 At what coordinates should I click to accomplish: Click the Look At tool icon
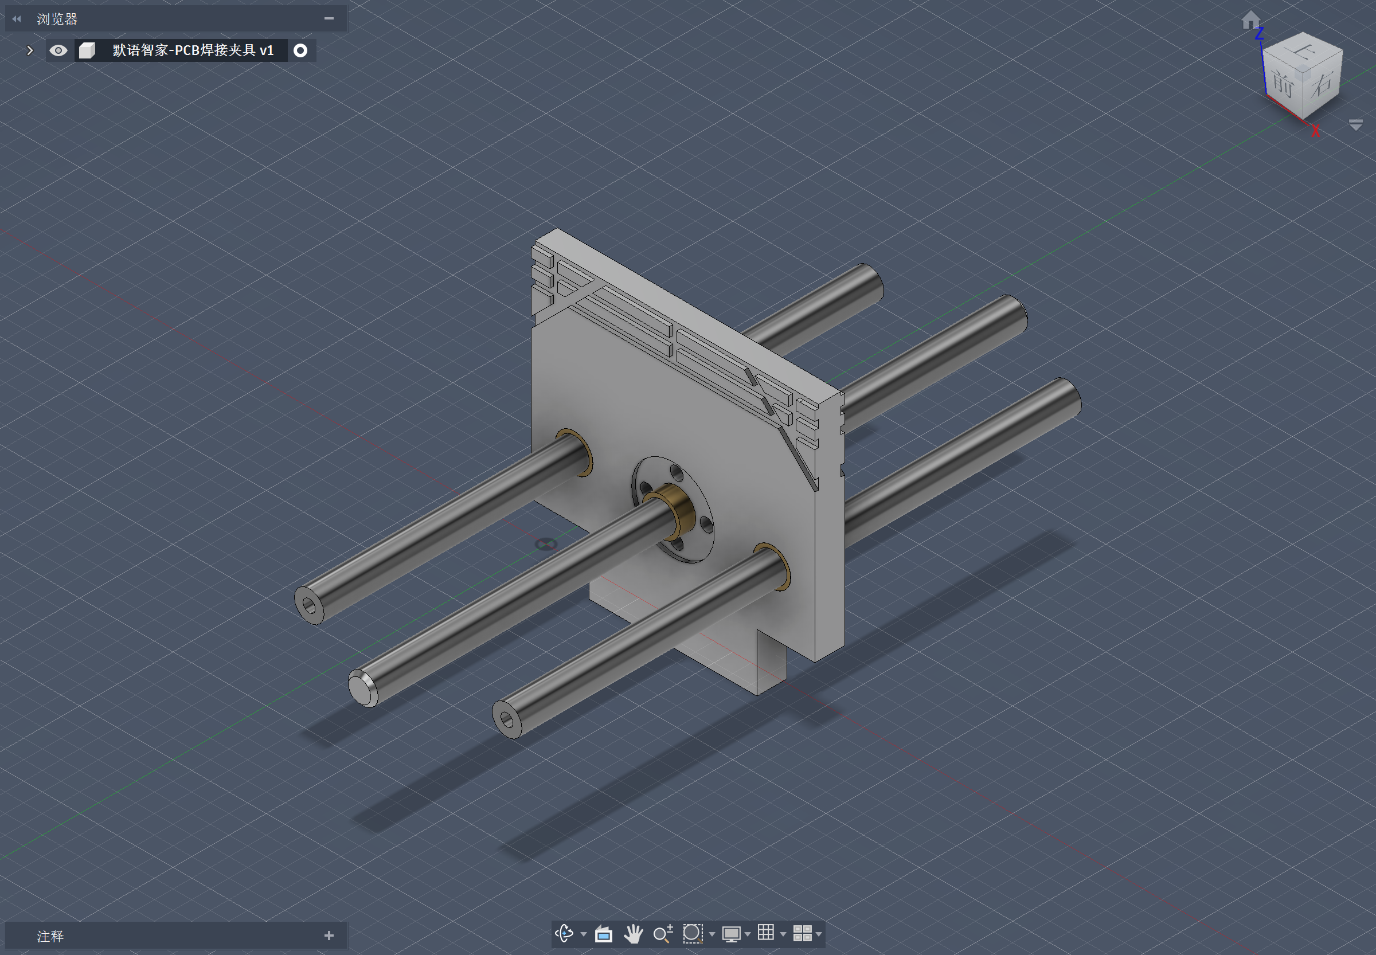coord(603,933)
